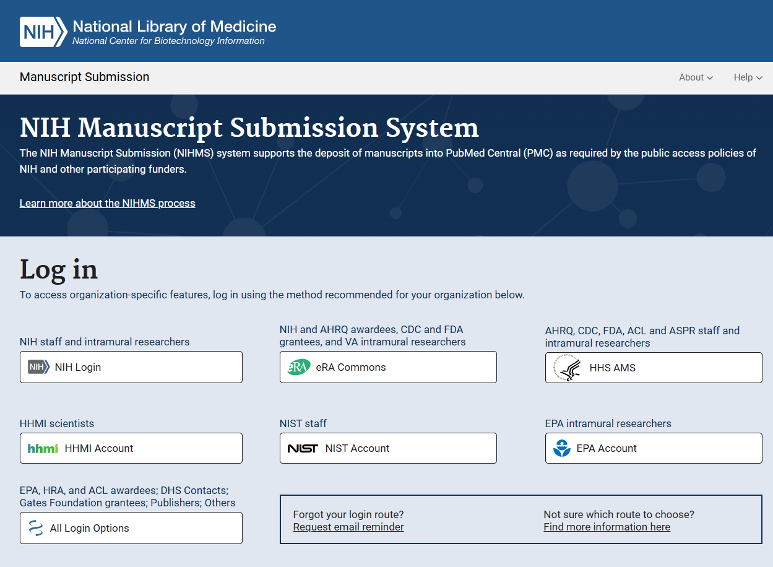Click the NIH logo in the header
This screenshot has height=567, width=773.
click(x=43, y=32)
